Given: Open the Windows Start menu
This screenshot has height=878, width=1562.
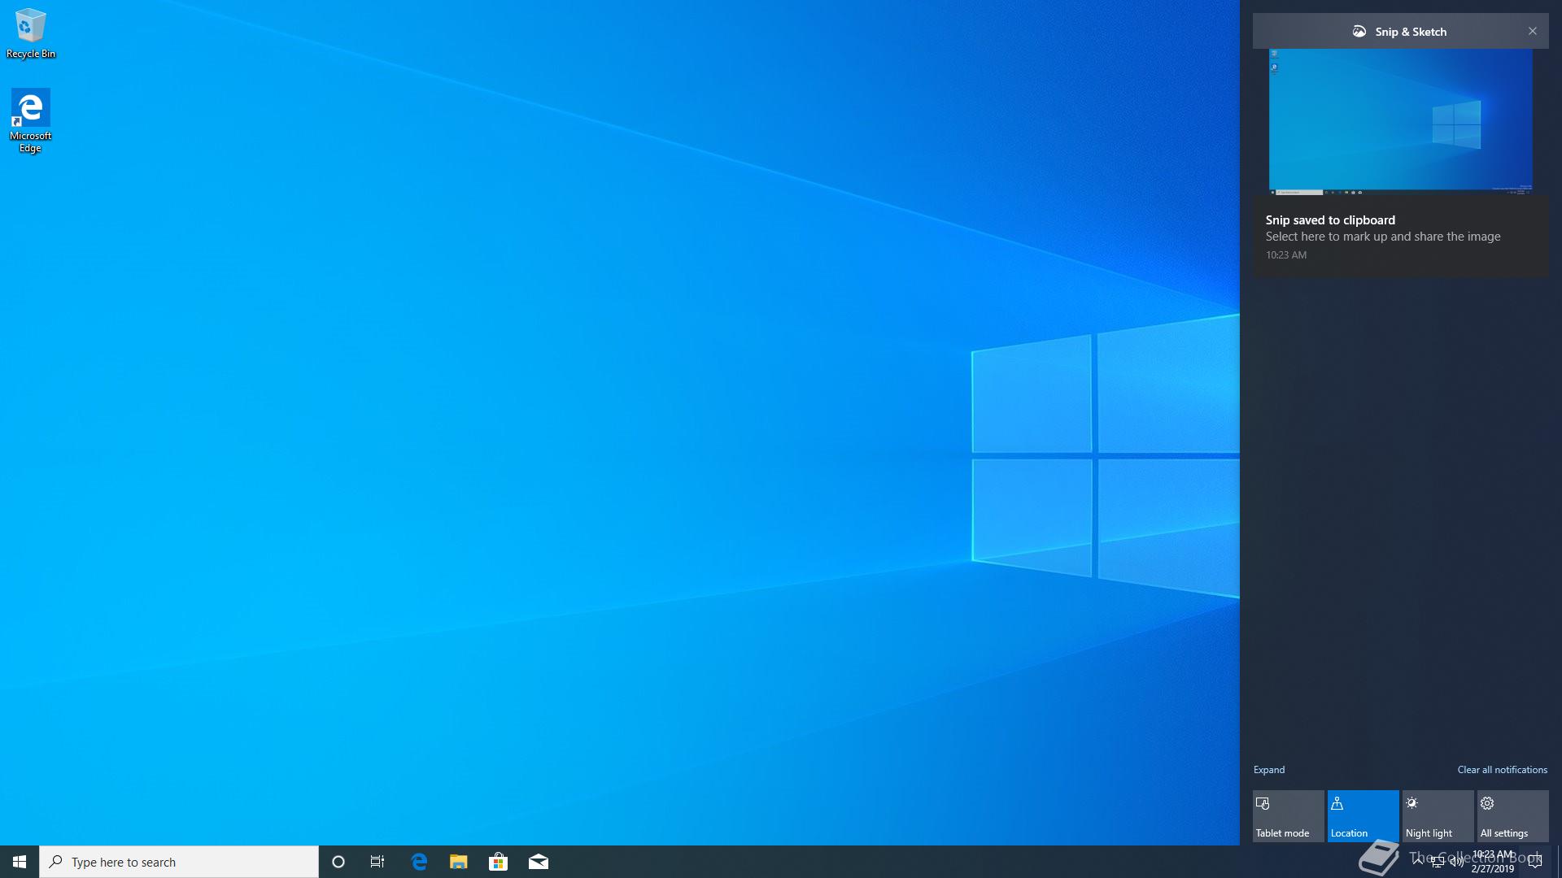Looking at the screenshot, I should click(x=20, y=862).
